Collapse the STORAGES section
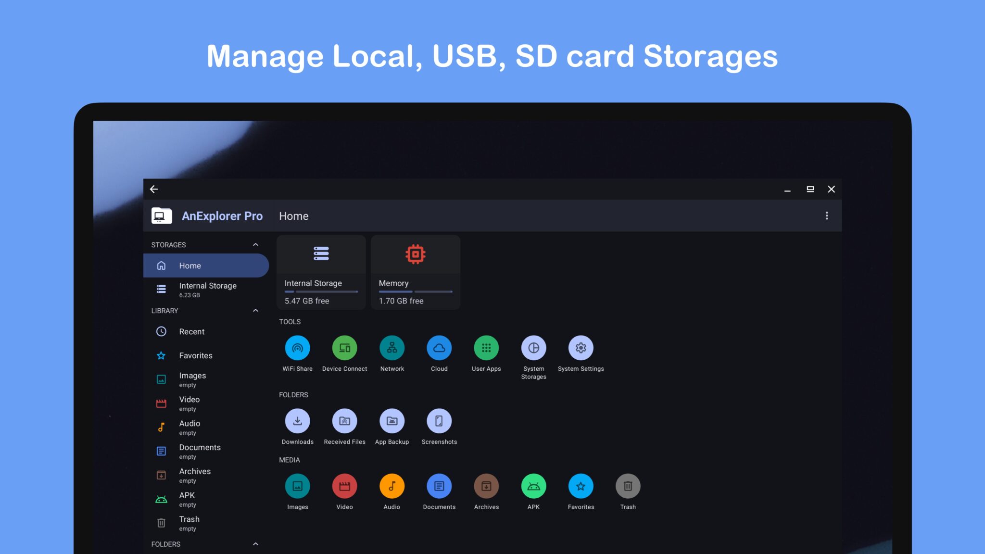Viewport: 985px width, 554px height. pos(255,244)
